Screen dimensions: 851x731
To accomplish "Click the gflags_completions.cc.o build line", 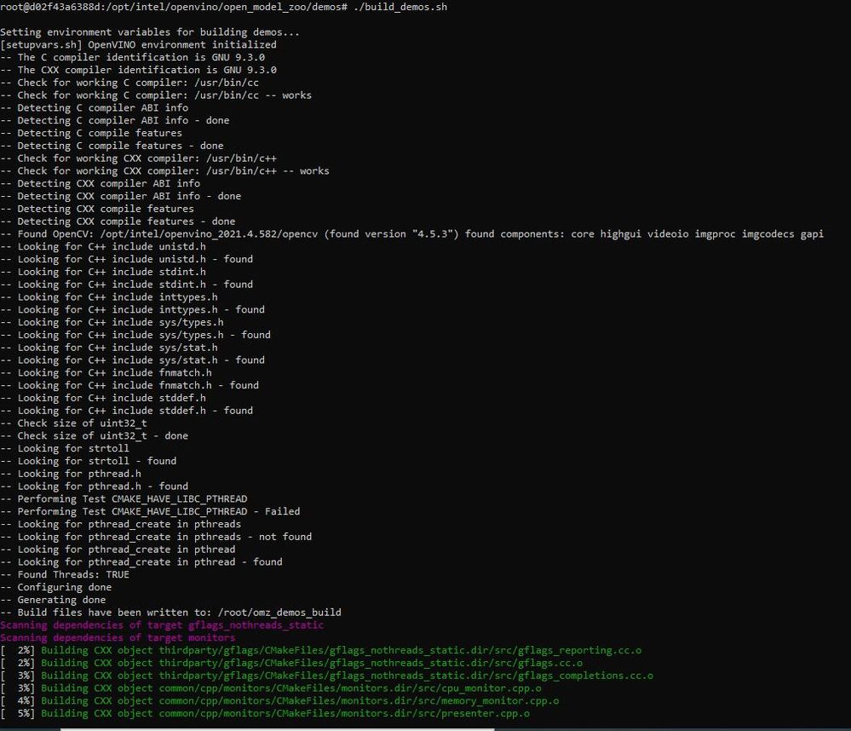I will 327,676.
